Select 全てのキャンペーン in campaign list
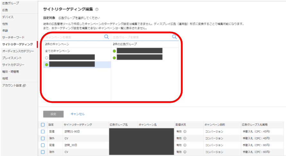 click(58, 51)
